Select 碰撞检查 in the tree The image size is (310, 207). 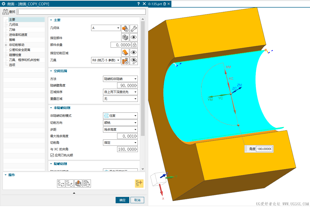15,55
